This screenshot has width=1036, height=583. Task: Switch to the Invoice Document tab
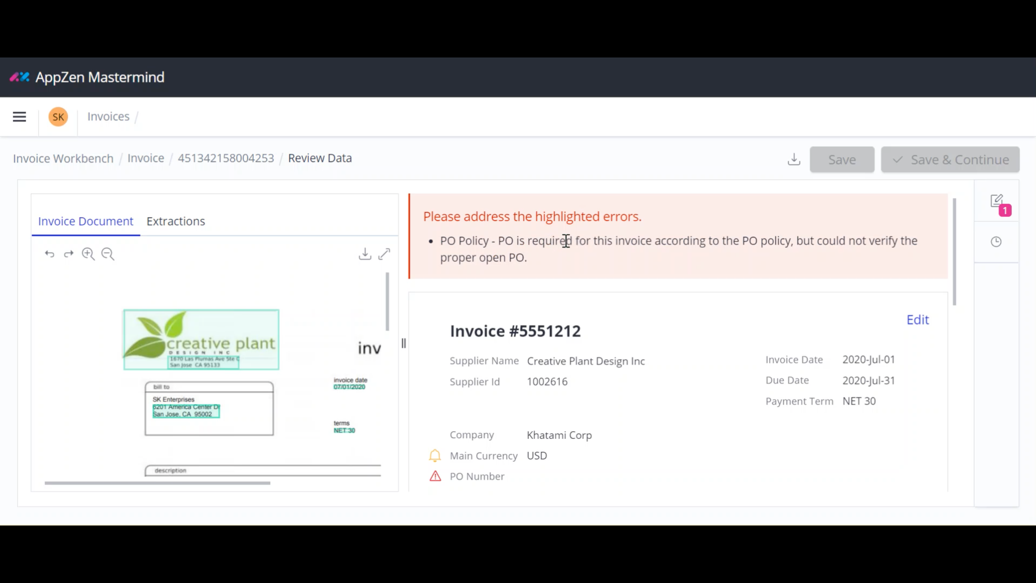(85, 221)
